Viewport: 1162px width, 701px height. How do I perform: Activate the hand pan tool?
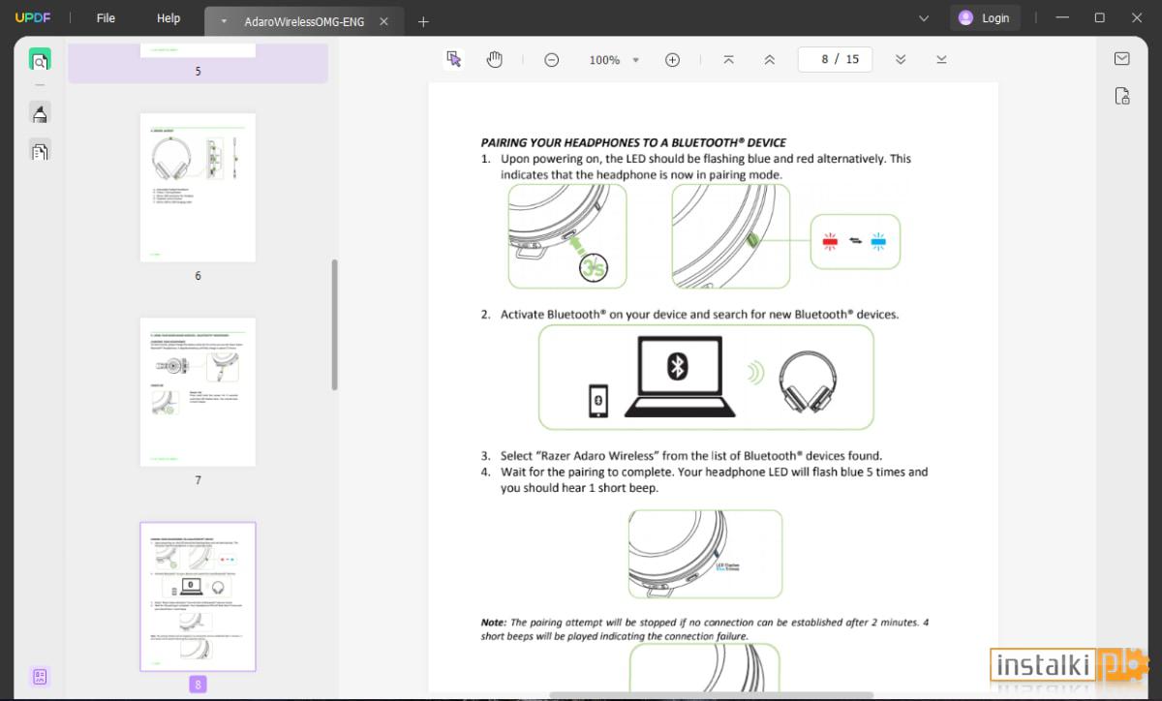coord(495,60)
